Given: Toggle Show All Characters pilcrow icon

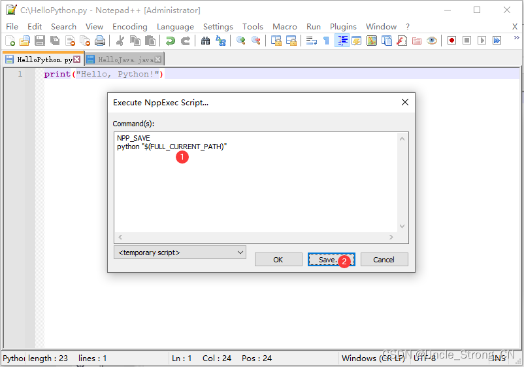Looking at the screenshot, I should (x=327, y=41).
